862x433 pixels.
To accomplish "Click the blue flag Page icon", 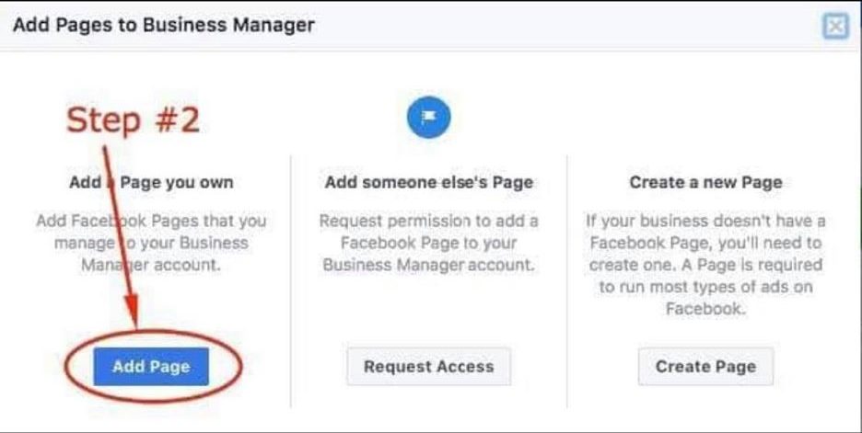I will tap(429, 117).
